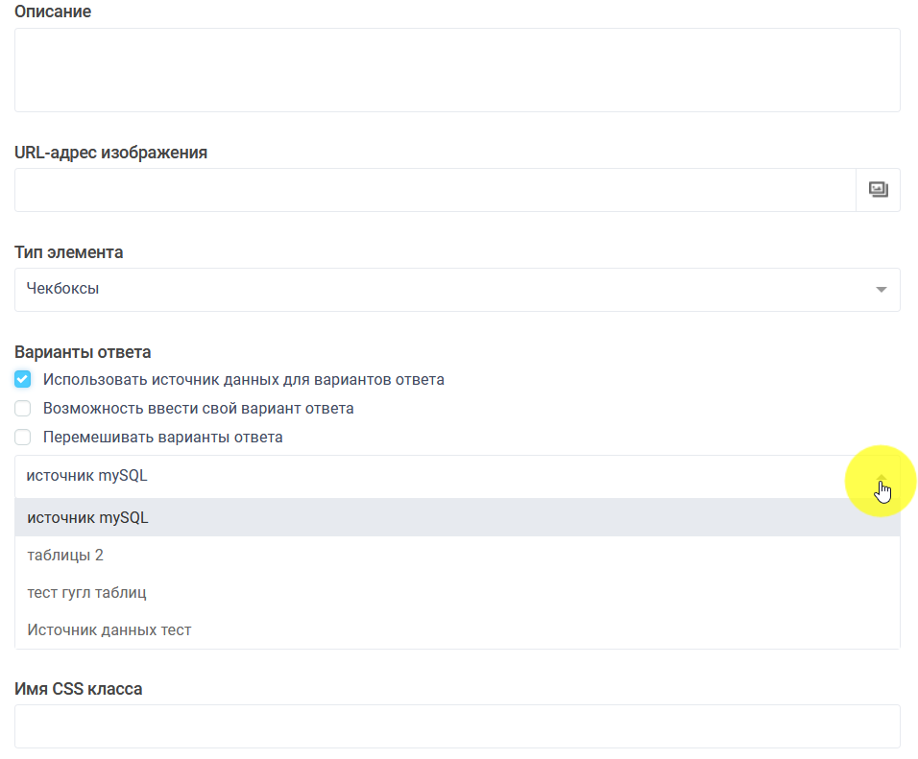918x759 pixels.
Task: Focus the URL-адрес изображения field
Action: pos(432,189)
